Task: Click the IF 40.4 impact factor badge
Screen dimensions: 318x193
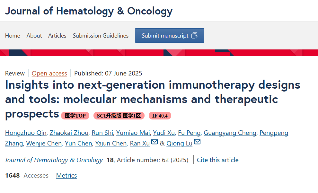Action: click(160, 116)
